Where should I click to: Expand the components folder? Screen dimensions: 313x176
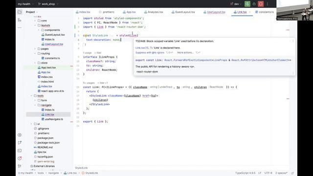pos(39,30)
